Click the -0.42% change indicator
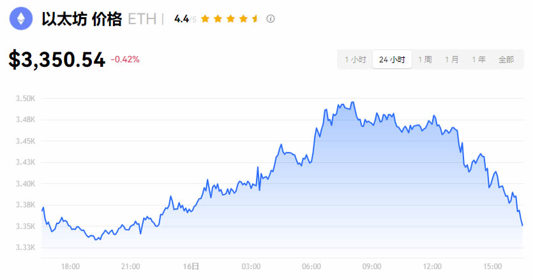 click(125, 59)
